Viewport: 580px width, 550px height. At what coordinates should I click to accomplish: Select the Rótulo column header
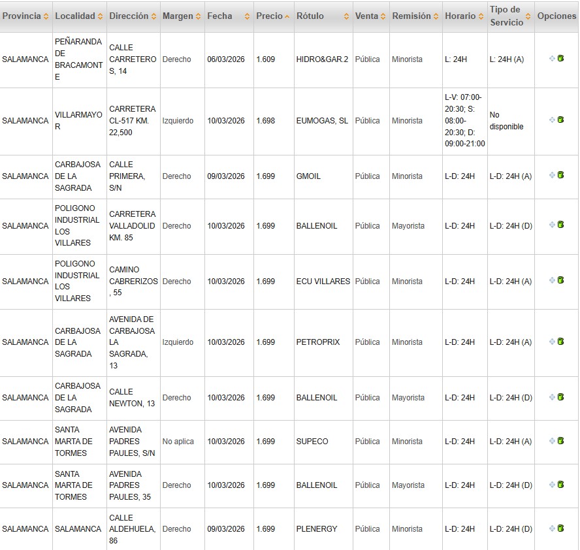pos(310,16)
